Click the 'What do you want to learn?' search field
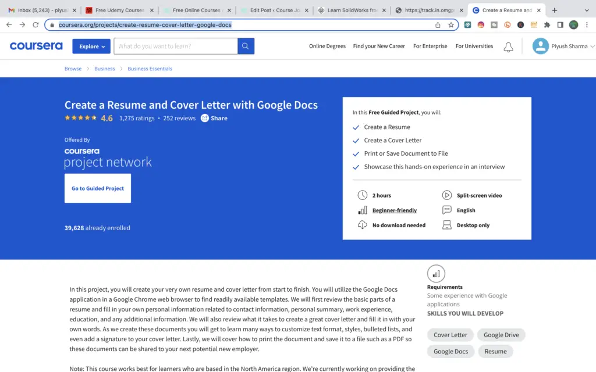The image size is (596, 372). point(176,46)
